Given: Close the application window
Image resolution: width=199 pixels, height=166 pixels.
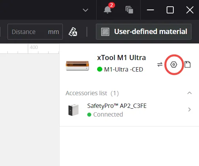Looking at the screenshot, I should pyautogui.click(x=190, y=10).
